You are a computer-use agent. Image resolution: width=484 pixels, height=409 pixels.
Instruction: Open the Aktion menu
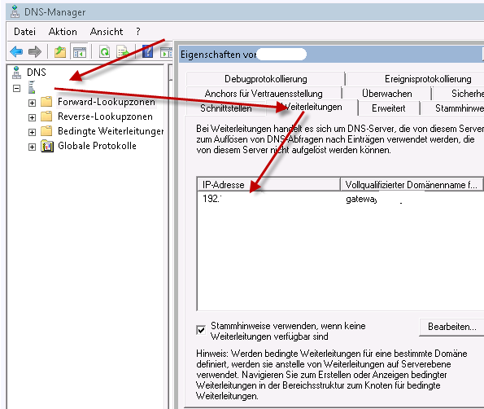click(63, 32)
